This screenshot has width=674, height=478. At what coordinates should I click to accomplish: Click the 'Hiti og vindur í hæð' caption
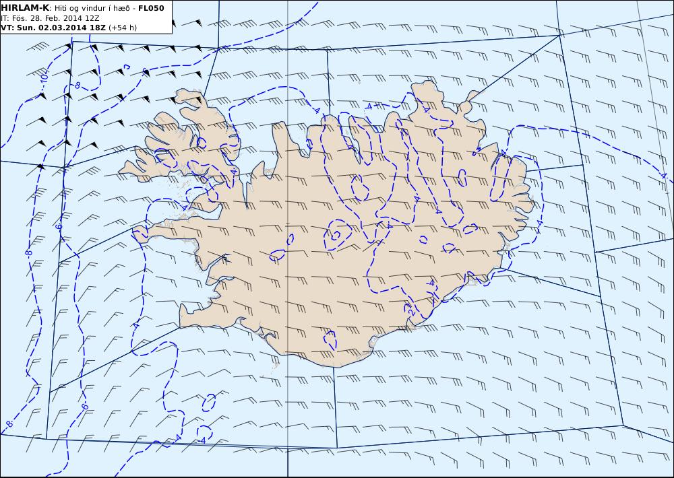tap(92, 8)
